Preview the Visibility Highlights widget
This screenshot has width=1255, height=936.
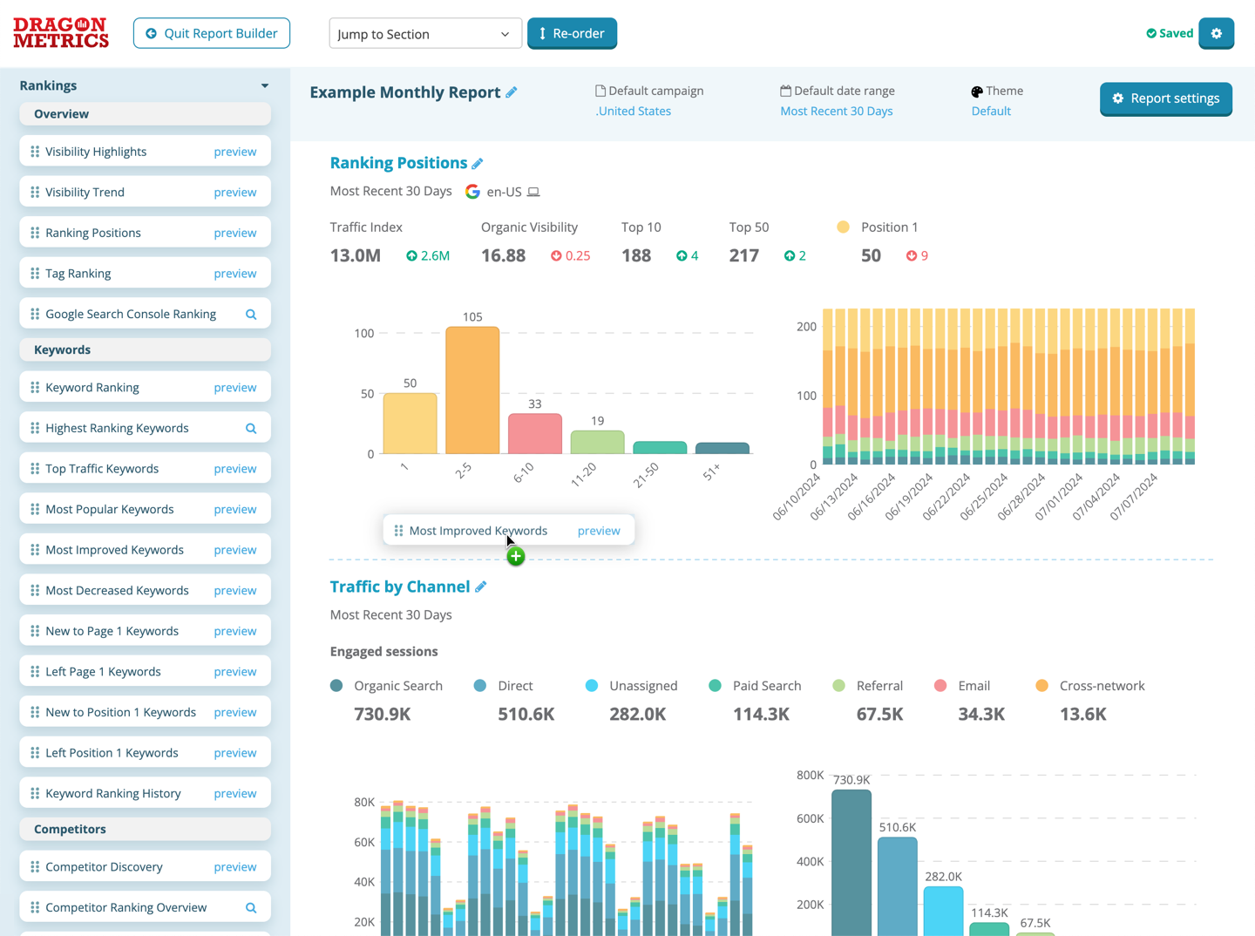(x=235, y=152)
